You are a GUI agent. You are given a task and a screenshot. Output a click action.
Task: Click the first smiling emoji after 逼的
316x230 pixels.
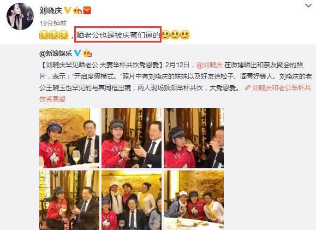click(x=166, y=35)
